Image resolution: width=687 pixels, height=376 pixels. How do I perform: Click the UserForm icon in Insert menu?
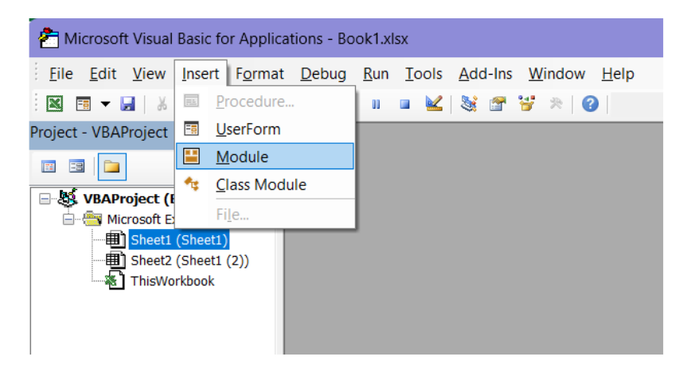192,129
